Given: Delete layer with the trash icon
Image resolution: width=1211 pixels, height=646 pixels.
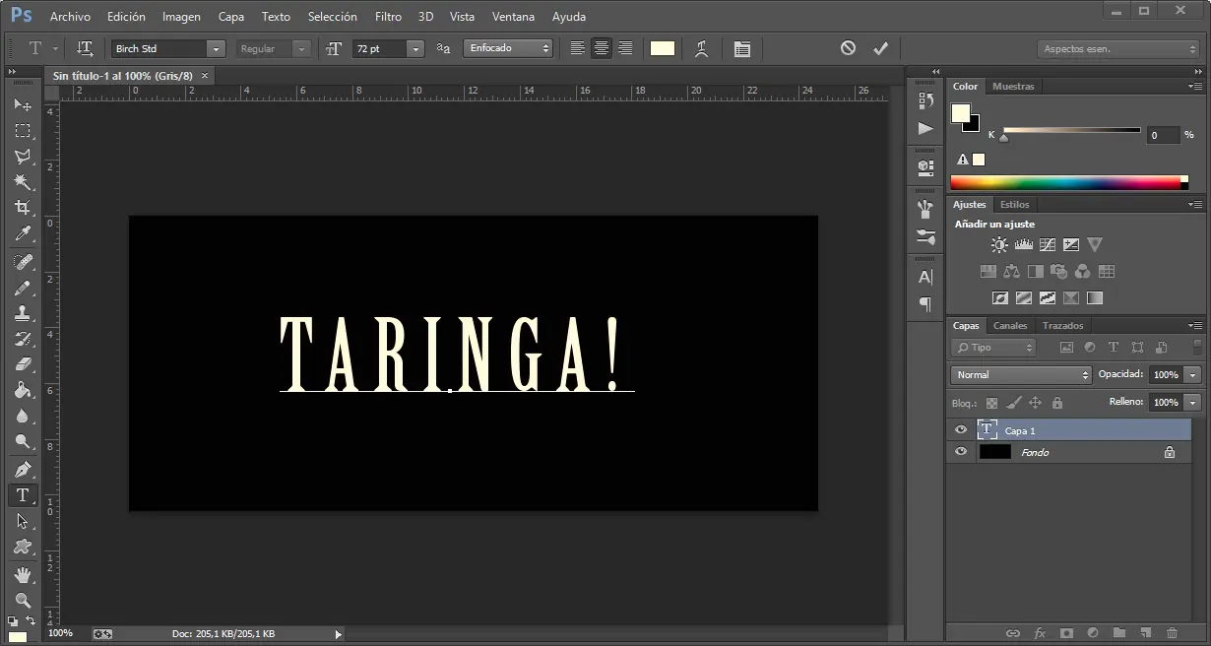Looking at the screenshot, I should pyautogui.click(x=1172, y=632).
